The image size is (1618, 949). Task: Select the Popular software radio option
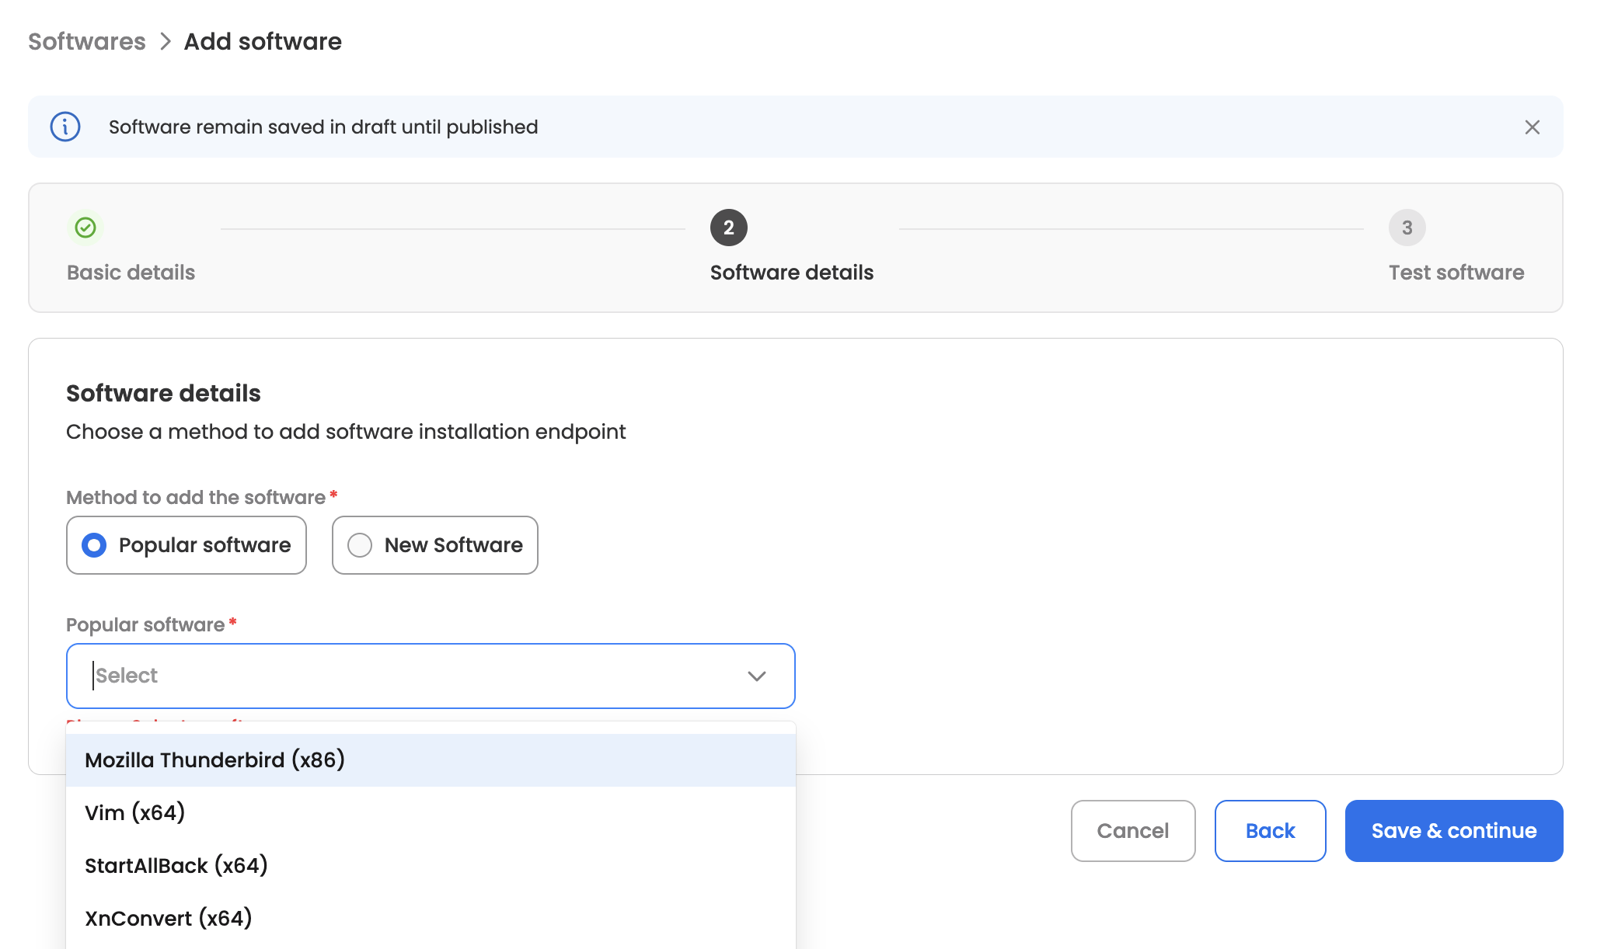point(95,545)
